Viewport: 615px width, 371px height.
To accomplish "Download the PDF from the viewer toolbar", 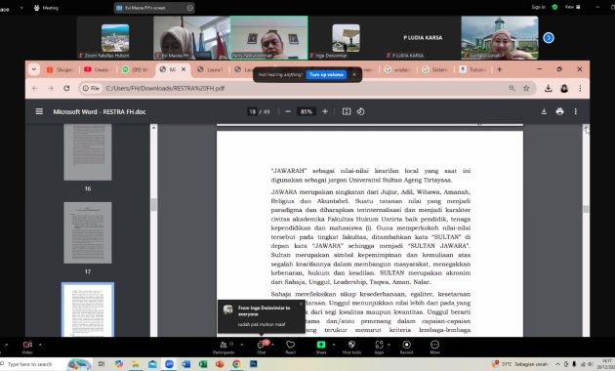I will [544, 111].
